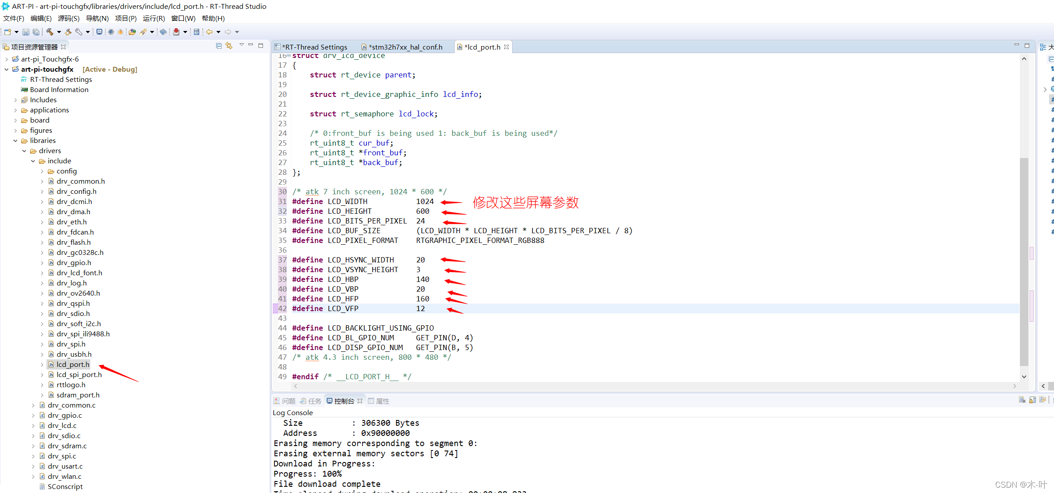Open dropdown next to the wrench icon
The height and width of the screenshot is (493, 1054).
88,32
